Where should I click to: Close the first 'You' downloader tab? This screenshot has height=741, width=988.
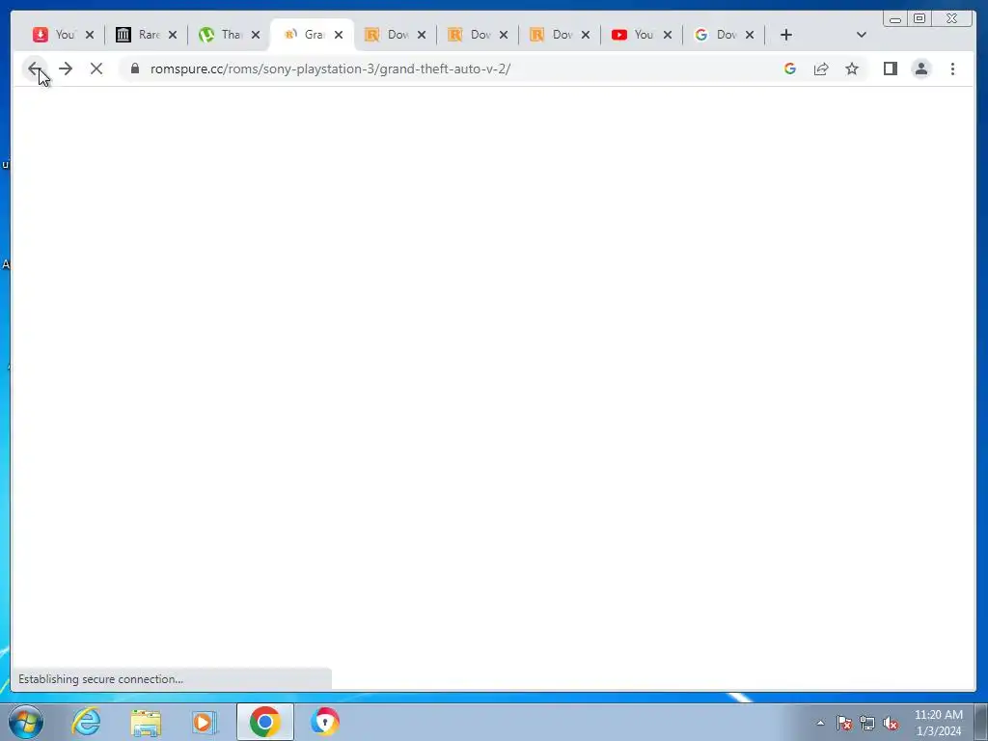[x=90, y=35]
